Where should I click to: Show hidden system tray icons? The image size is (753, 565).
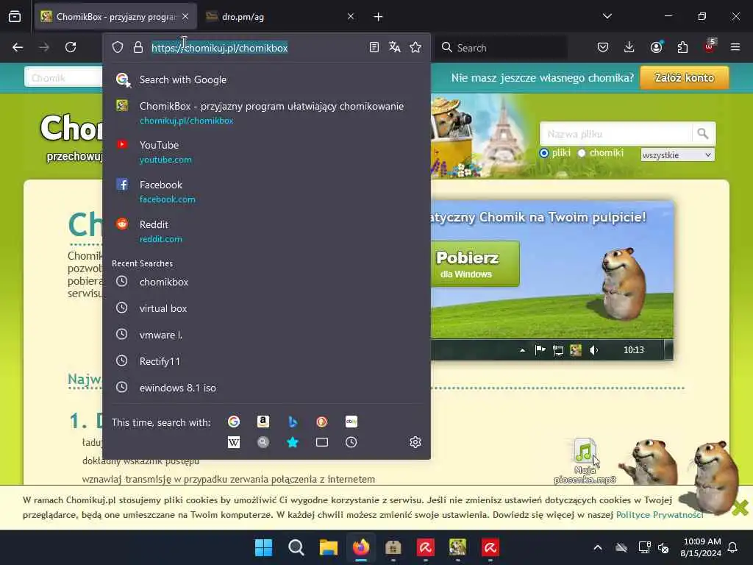[x=598, y=547]
